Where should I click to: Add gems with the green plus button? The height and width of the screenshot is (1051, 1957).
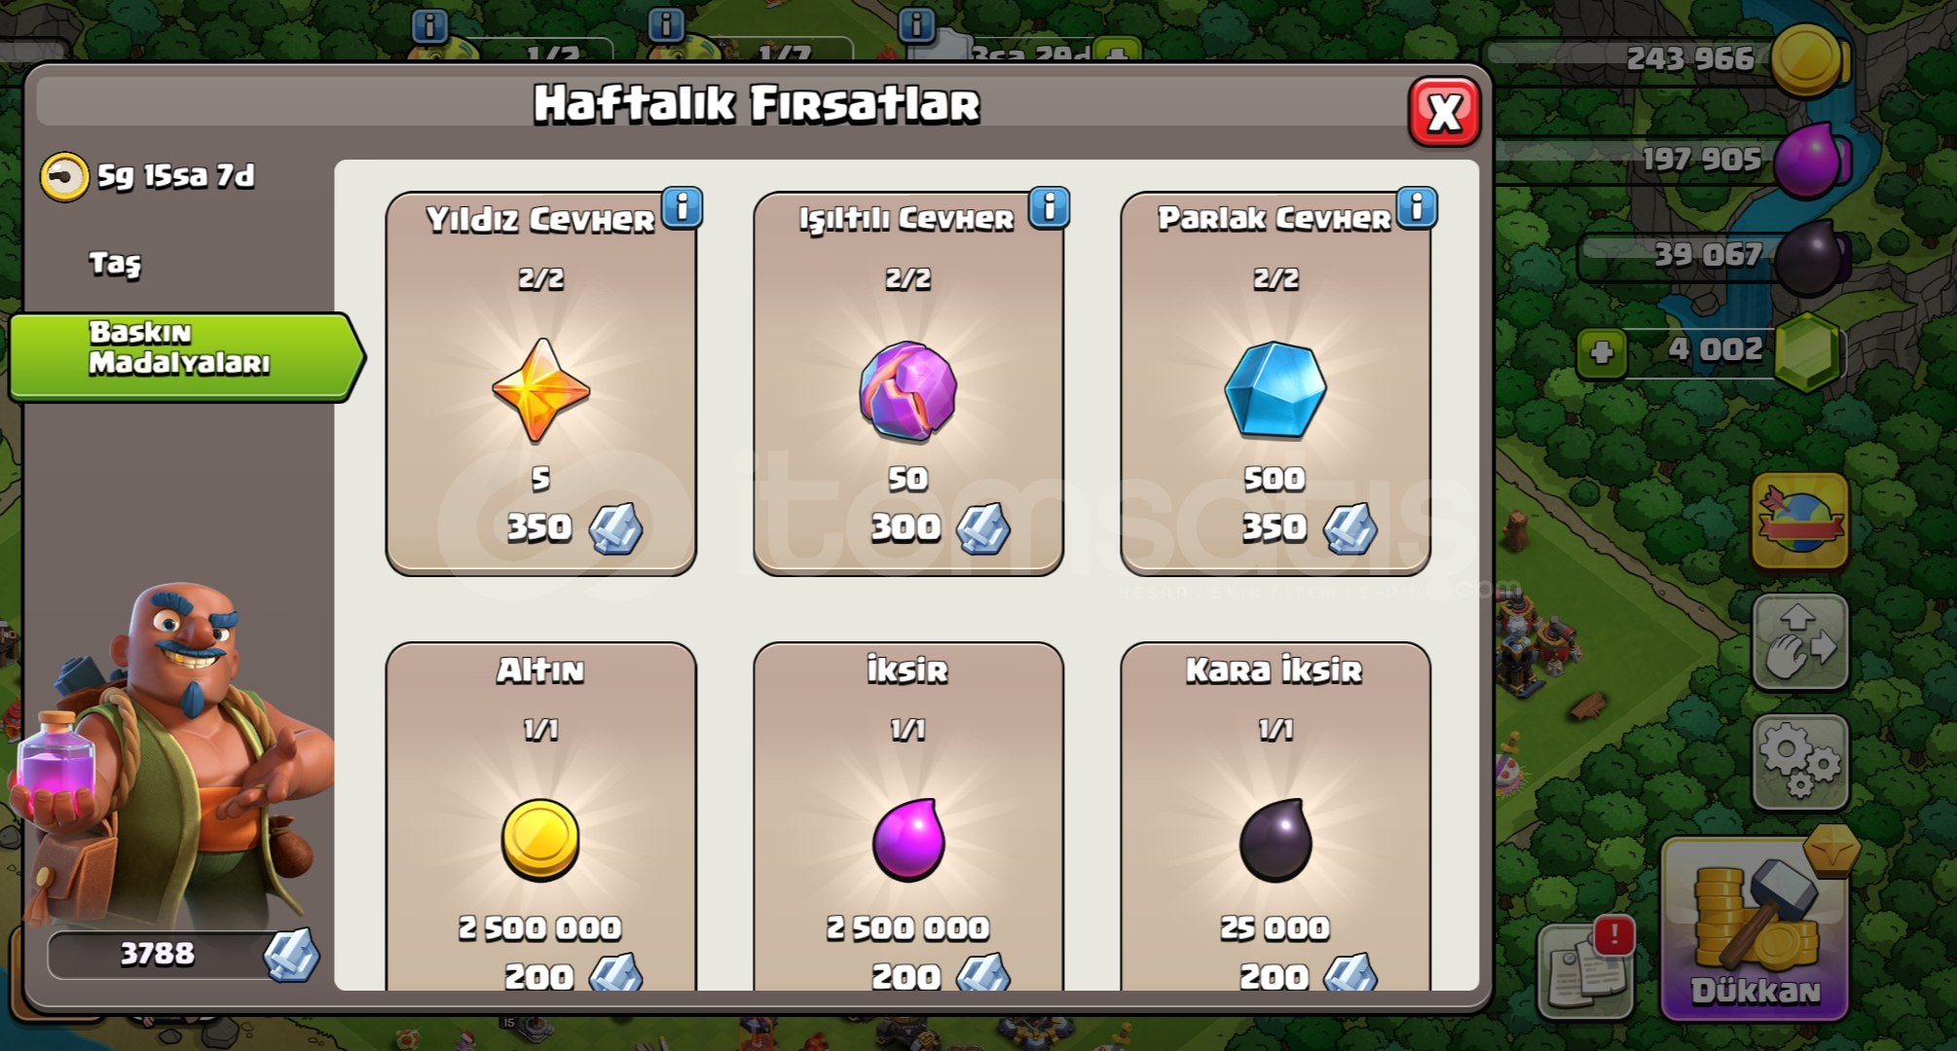(1602, 352)
